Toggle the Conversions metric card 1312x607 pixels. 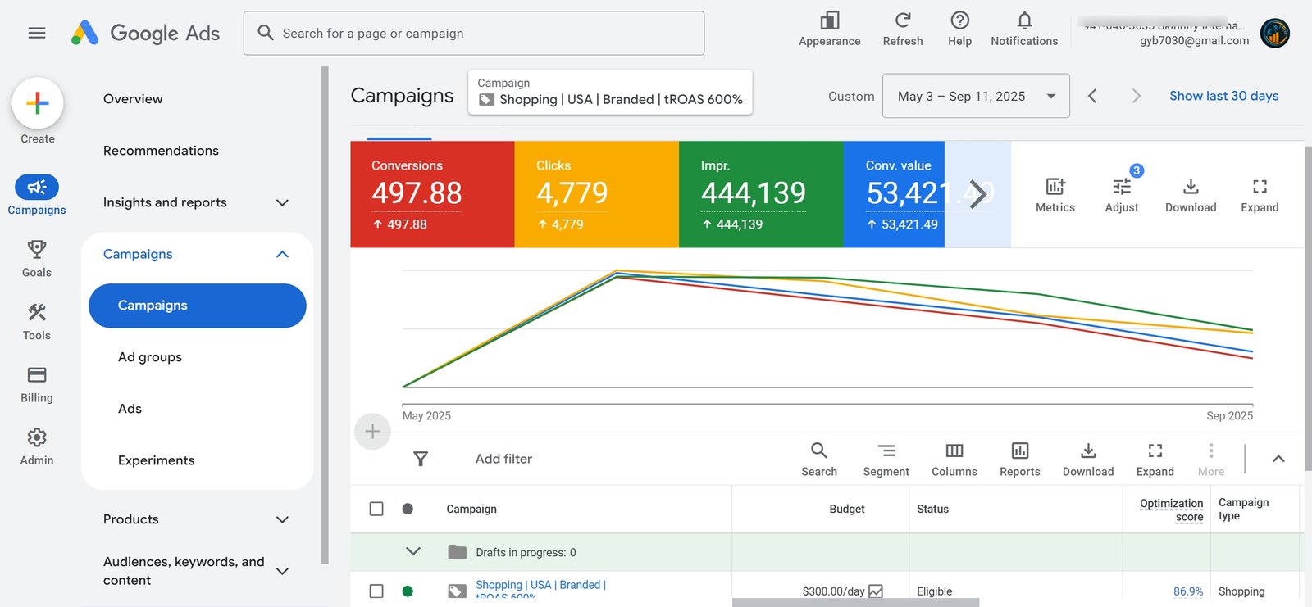coord(432,194)
